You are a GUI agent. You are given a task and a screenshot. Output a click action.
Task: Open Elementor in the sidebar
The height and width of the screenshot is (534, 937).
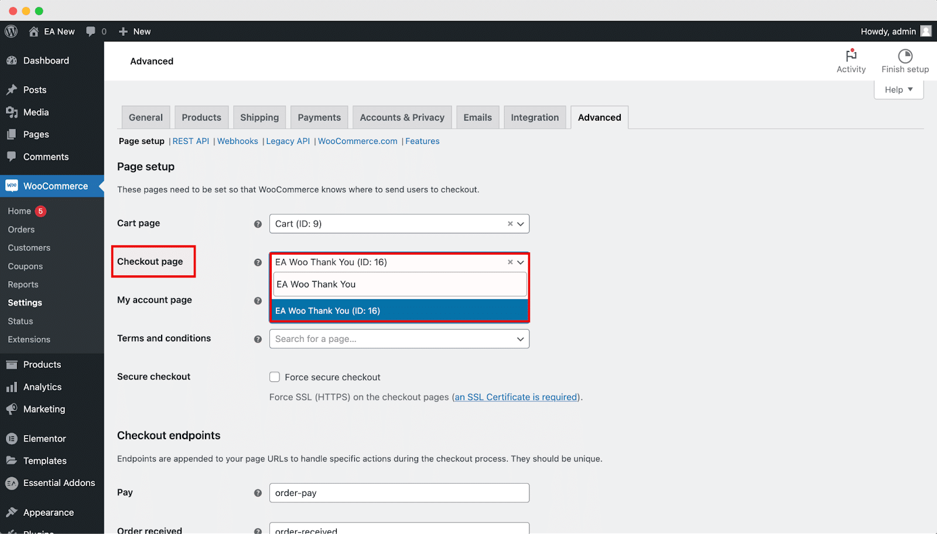point(45,438)
